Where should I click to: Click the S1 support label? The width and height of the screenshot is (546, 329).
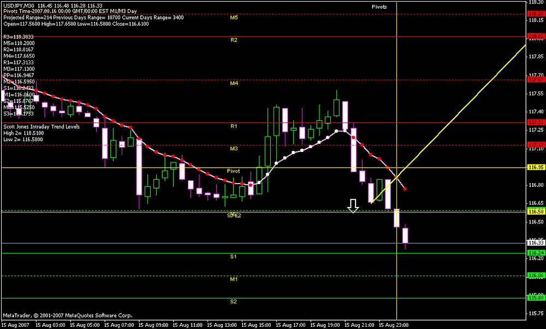click(x=233, y=257)
